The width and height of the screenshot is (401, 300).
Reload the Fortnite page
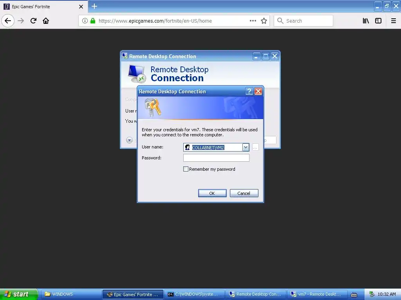click(x=33, y=21)
